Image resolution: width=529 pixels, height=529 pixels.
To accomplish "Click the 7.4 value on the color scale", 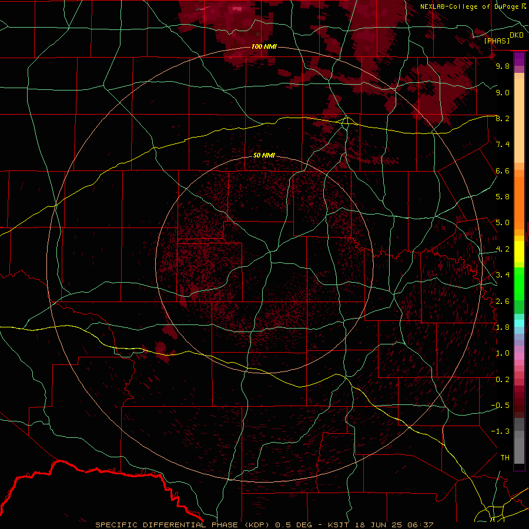I will [503, 145].
